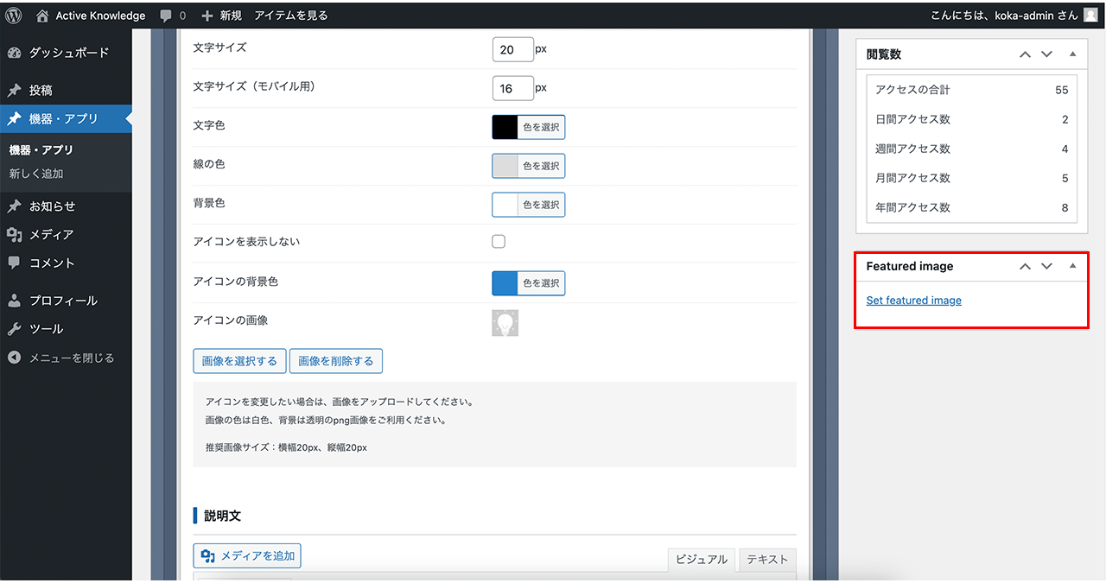1106x583 pixels.
Task: Click the lightbulb icon image thumbnail
Action: coord(505,323)
